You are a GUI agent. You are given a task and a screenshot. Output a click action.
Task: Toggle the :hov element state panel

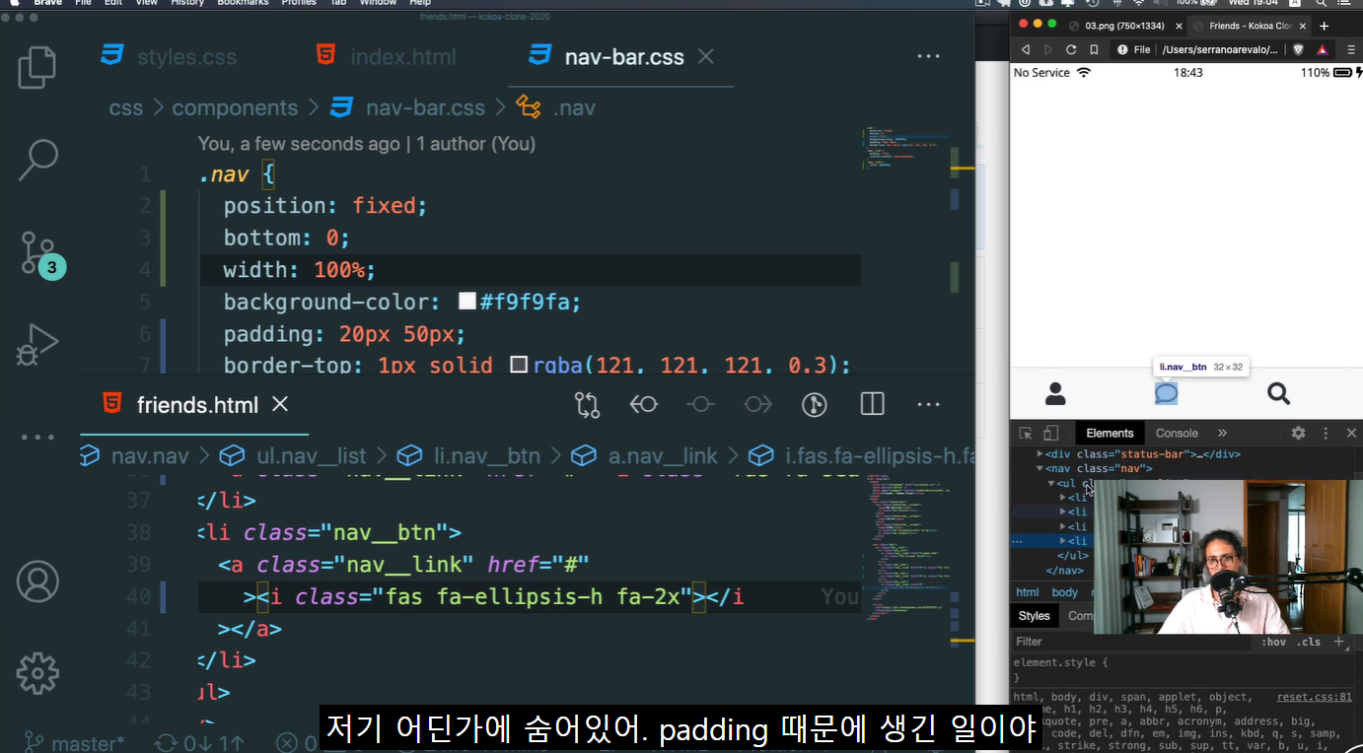[1273, 642]
